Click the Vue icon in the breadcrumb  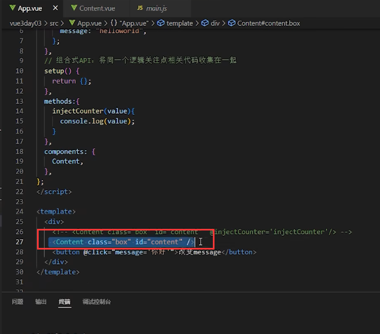(x=72, y=23)
